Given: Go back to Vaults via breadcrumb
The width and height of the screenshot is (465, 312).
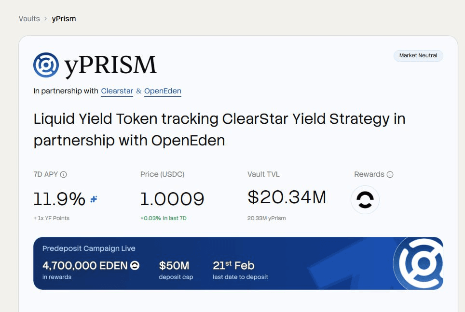Looking at the screenshot, I should point(29,19).
